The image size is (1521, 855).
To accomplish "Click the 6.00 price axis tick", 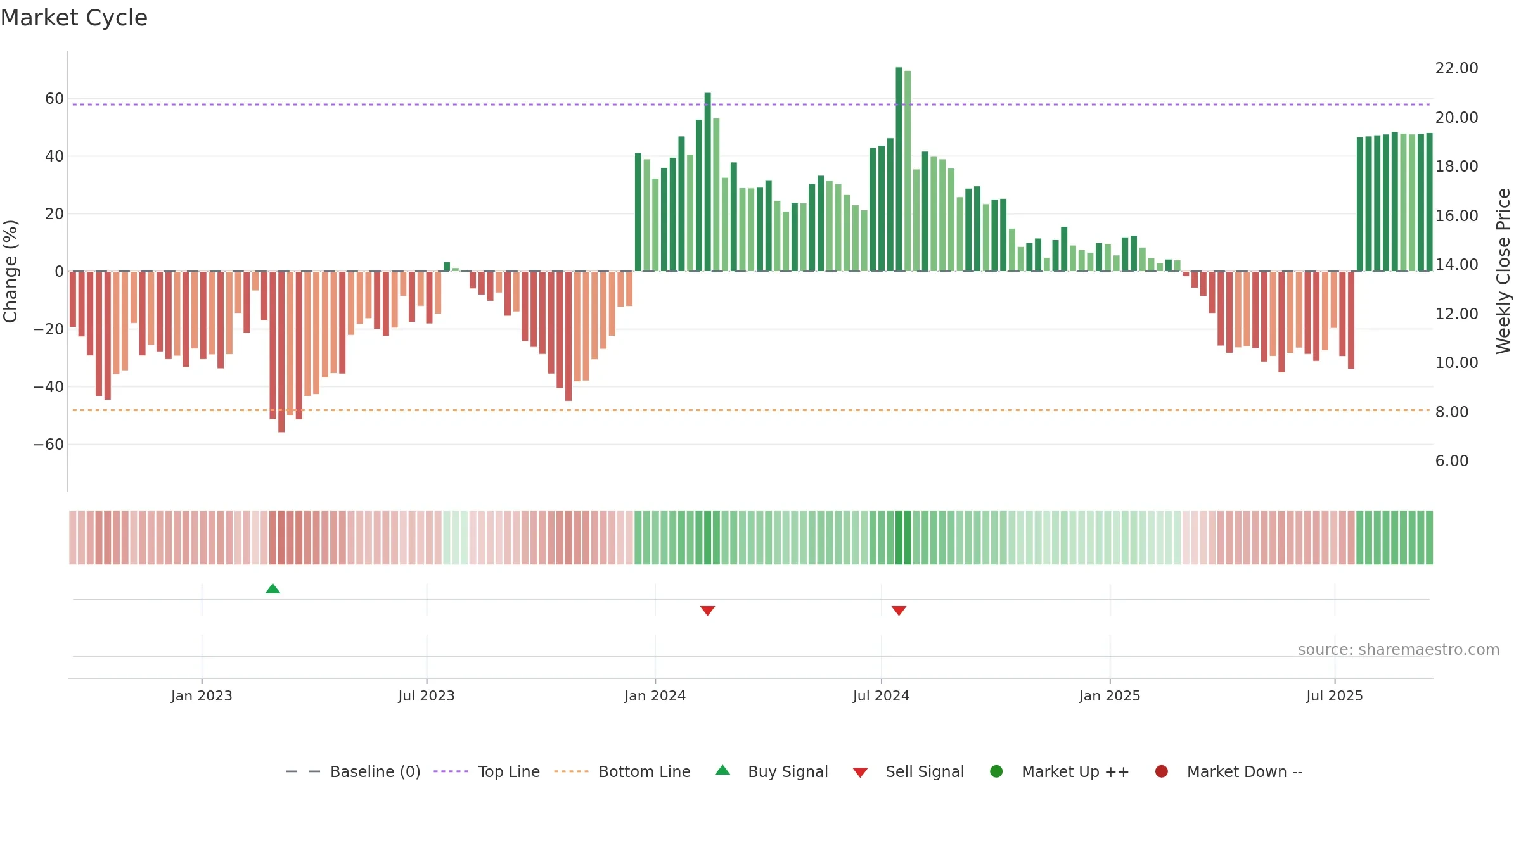I will [x=1452, y=461].
